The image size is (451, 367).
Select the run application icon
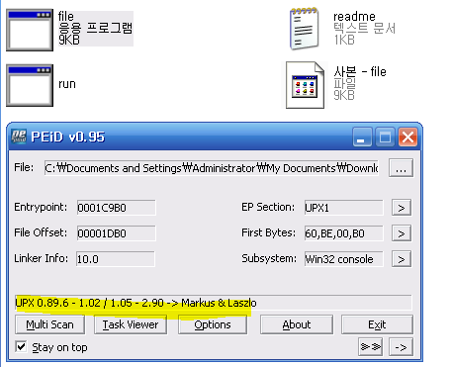30,85
